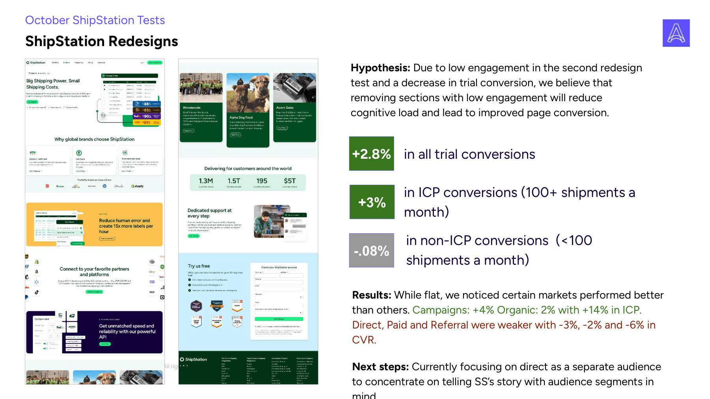Select the WooCommerce icon in partner integrations
This screenshot has height=399, width=710.
(152, 282)
